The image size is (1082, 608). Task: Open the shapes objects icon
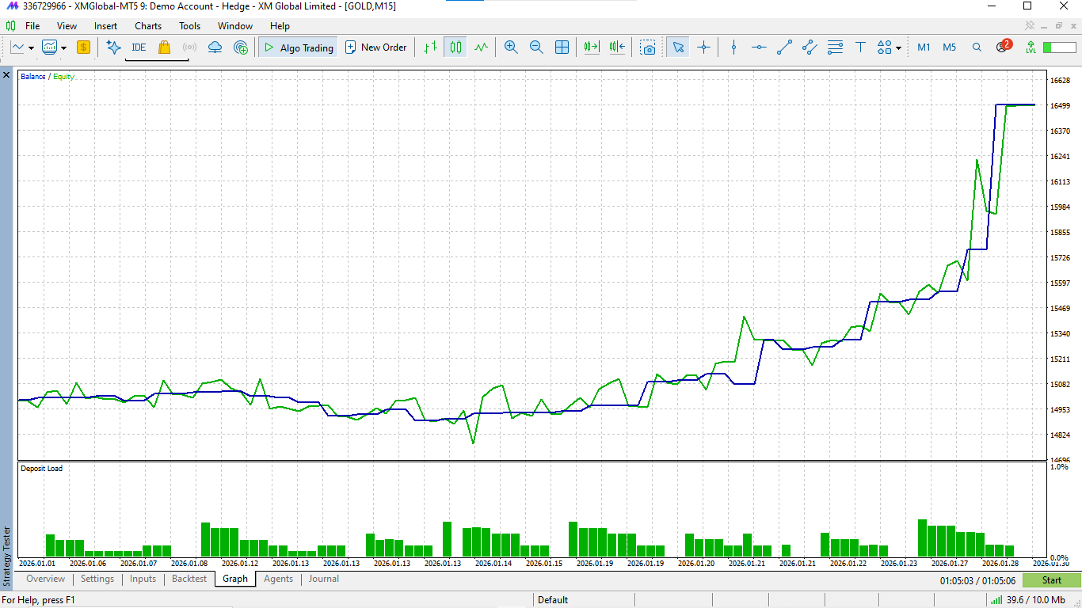click(884, 47)
